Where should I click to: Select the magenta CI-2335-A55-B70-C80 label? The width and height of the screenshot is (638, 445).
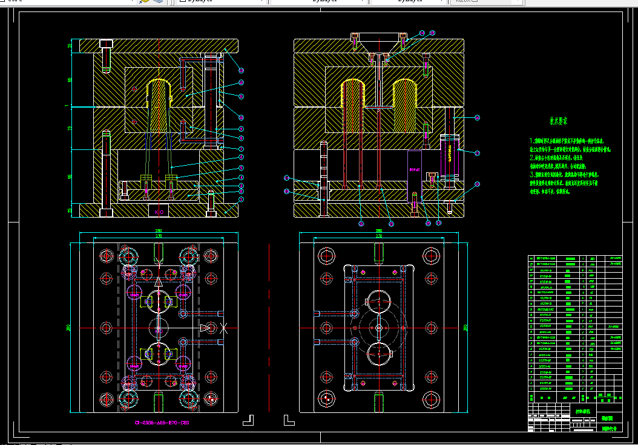coord(162,423)
